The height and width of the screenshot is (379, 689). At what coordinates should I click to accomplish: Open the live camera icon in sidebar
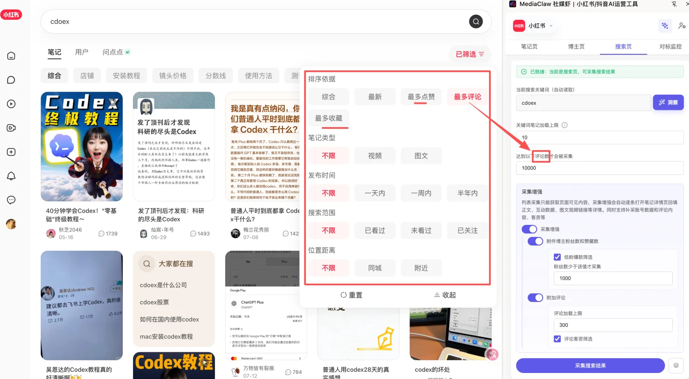11,128
